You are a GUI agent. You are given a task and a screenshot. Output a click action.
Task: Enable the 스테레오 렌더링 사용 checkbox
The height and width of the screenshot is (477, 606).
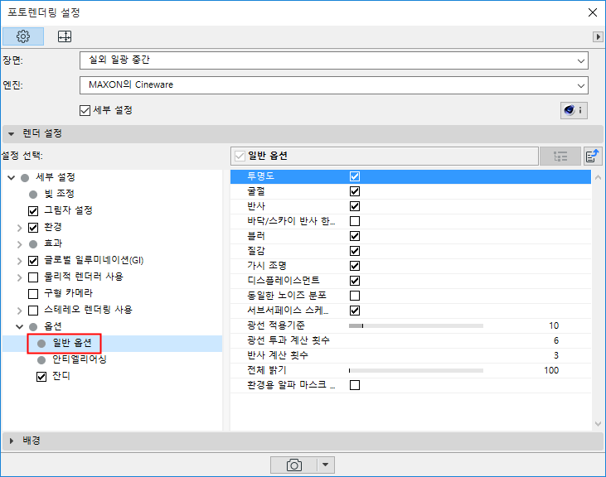tap(33, 311)
